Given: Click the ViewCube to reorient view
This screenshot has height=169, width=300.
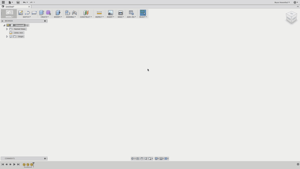Looking at the screenshot, I should point(291,18).
